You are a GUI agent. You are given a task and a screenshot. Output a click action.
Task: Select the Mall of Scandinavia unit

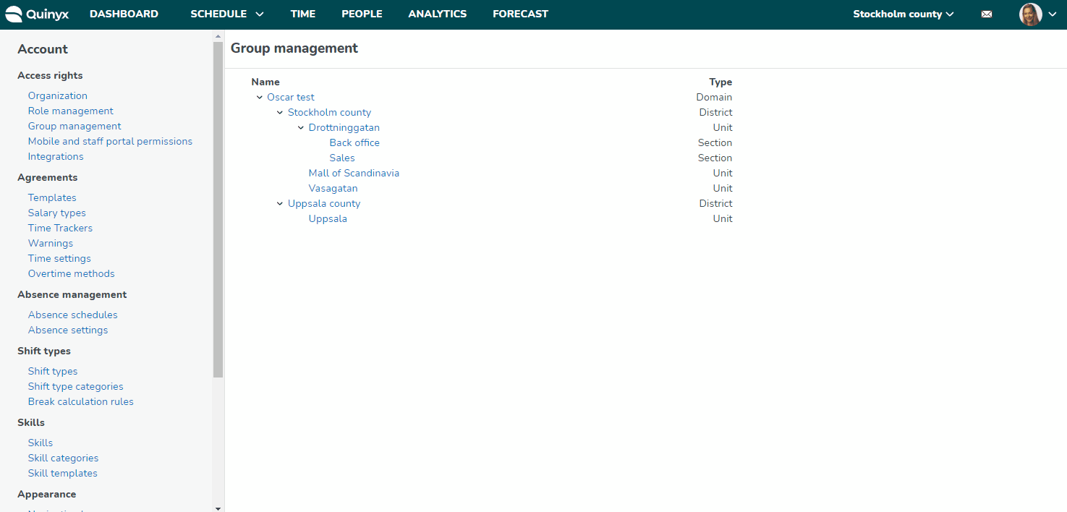[354, 173]
